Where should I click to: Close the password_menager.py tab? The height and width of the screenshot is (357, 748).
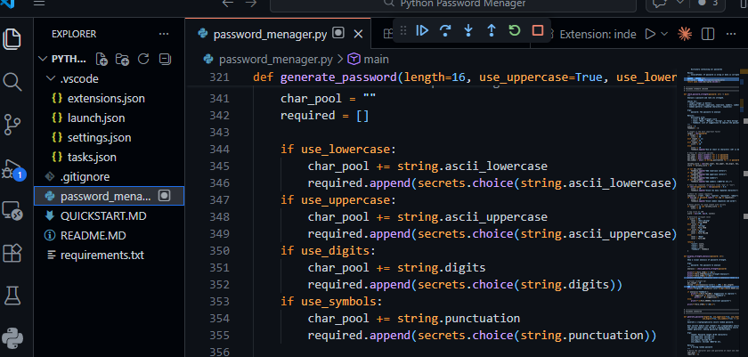[x=358, y=33]
